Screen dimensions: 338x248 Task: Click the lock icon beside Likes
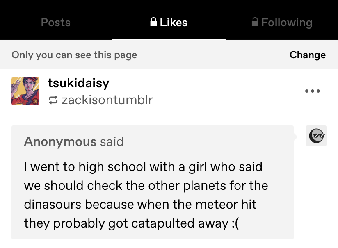point(154,22)
